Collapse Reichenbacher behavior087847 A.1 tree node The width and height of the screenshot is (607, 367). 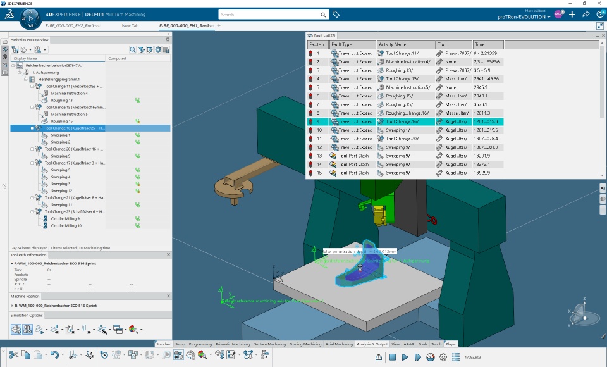click(x=13, y=66)
